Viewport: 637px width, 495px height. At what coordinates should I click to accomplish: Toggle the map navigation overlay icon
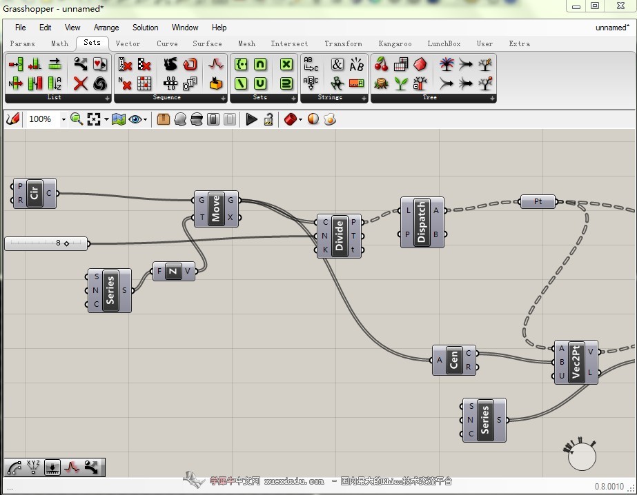click(119, 119)
